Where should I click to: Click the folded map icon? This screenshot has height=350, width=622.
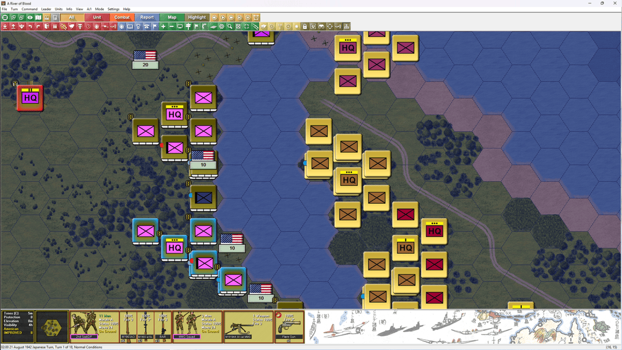tap(38, 17)
